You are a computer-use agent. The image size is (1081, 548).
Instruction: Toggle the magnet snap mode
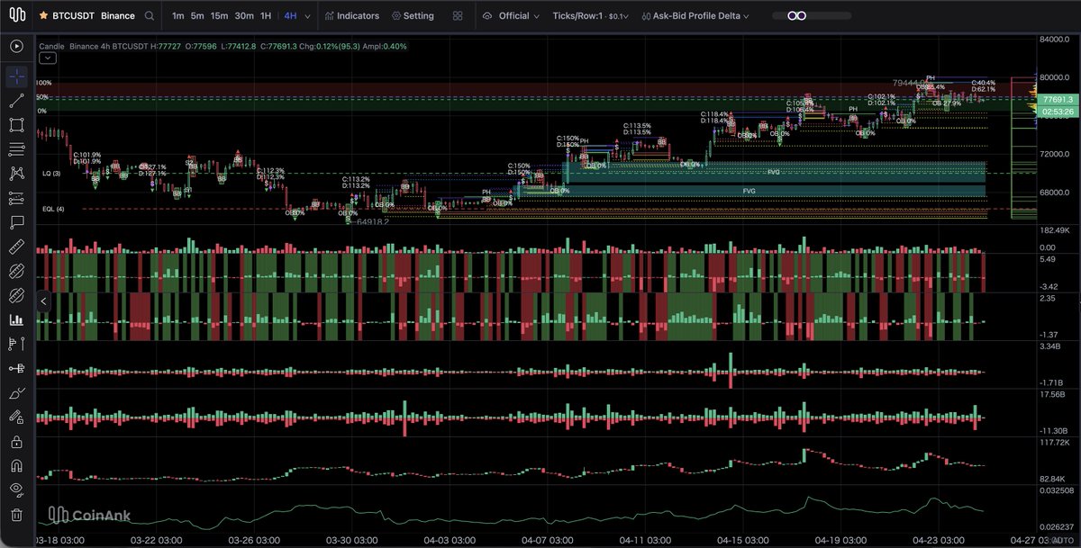(16, 466)
